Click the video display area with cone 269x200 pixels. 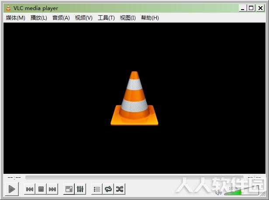(134, 98)
